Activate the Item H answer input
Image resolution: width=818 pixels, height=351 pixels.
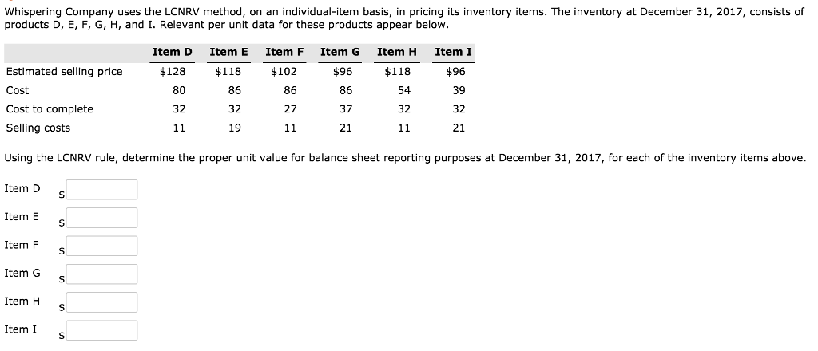[101, 302]
